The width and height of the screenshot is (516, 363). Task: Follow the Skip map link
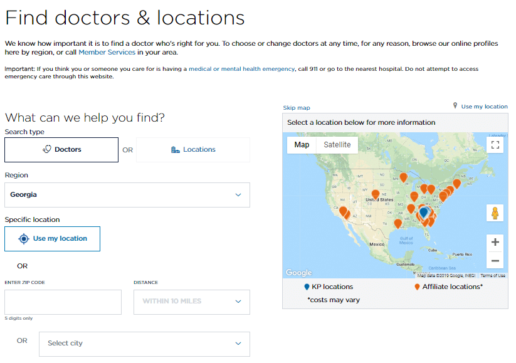pyautogui.click(x=297, y=108)
